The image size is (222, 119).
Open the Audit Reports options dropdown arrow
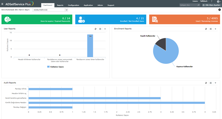point(215,83)
